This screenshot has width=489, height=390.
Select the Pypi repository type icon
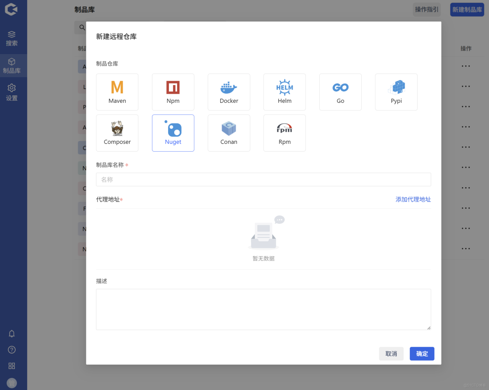[x=396, y=92]
